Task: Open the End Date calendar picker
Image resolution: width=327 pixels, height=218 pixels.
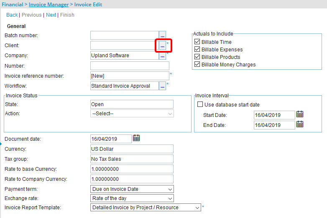Action: (x=299, y=124)
